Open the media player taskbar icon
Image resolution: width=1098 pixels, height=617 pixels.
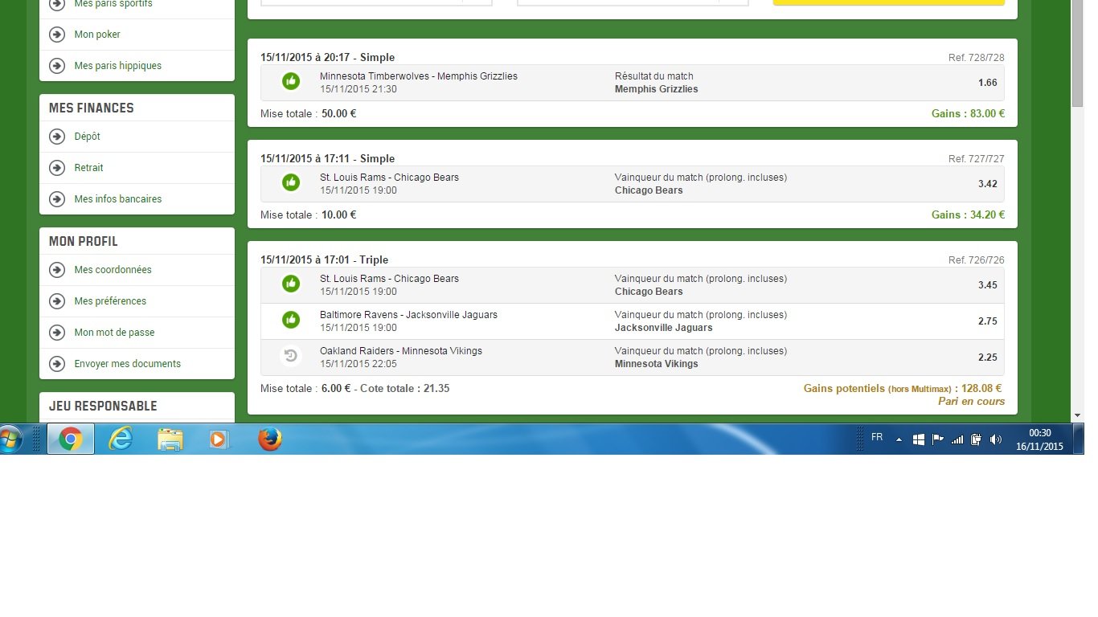coord(219,439)
